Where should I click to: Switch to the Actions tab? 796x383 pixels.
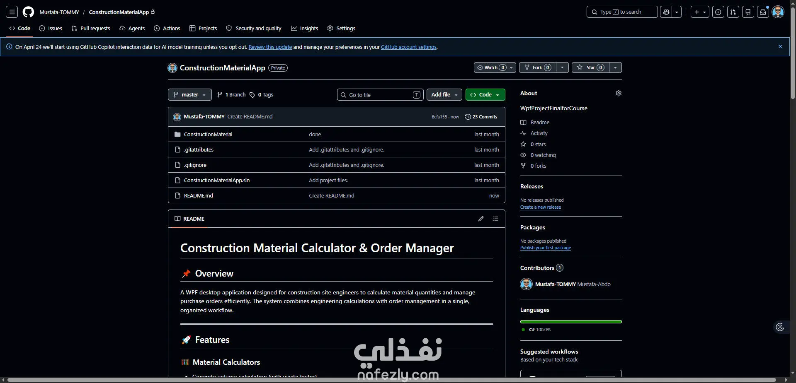167,28
